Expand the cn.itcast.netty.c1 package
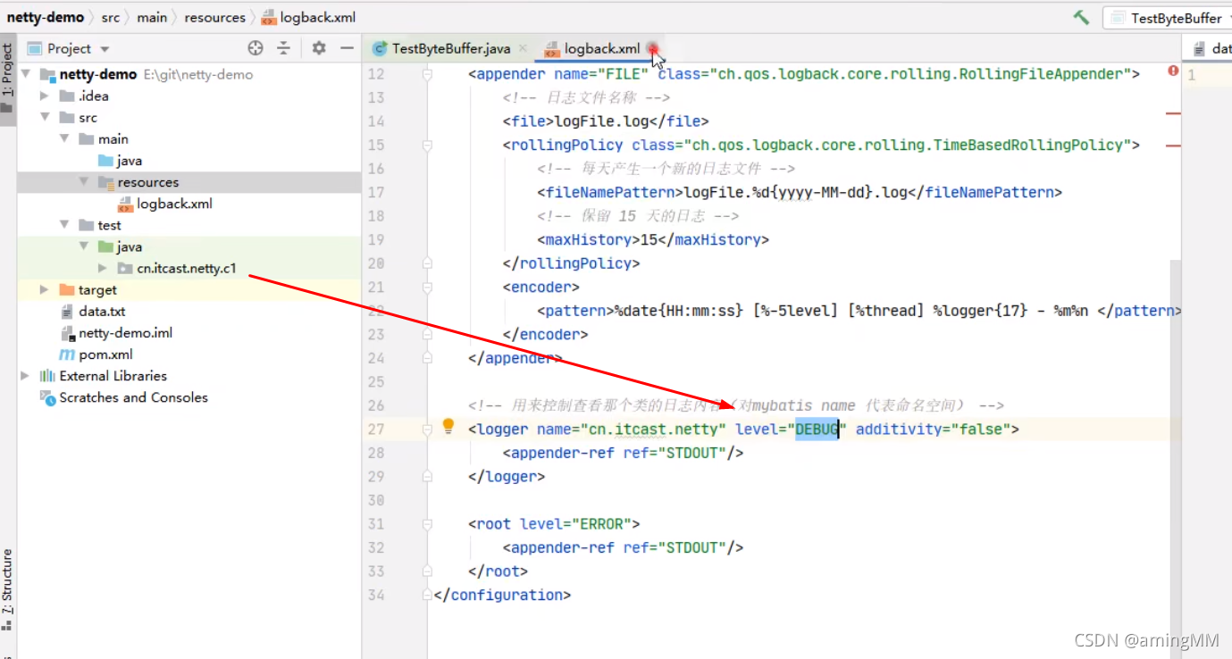The image size is (1232, 659). click(104, 268)
